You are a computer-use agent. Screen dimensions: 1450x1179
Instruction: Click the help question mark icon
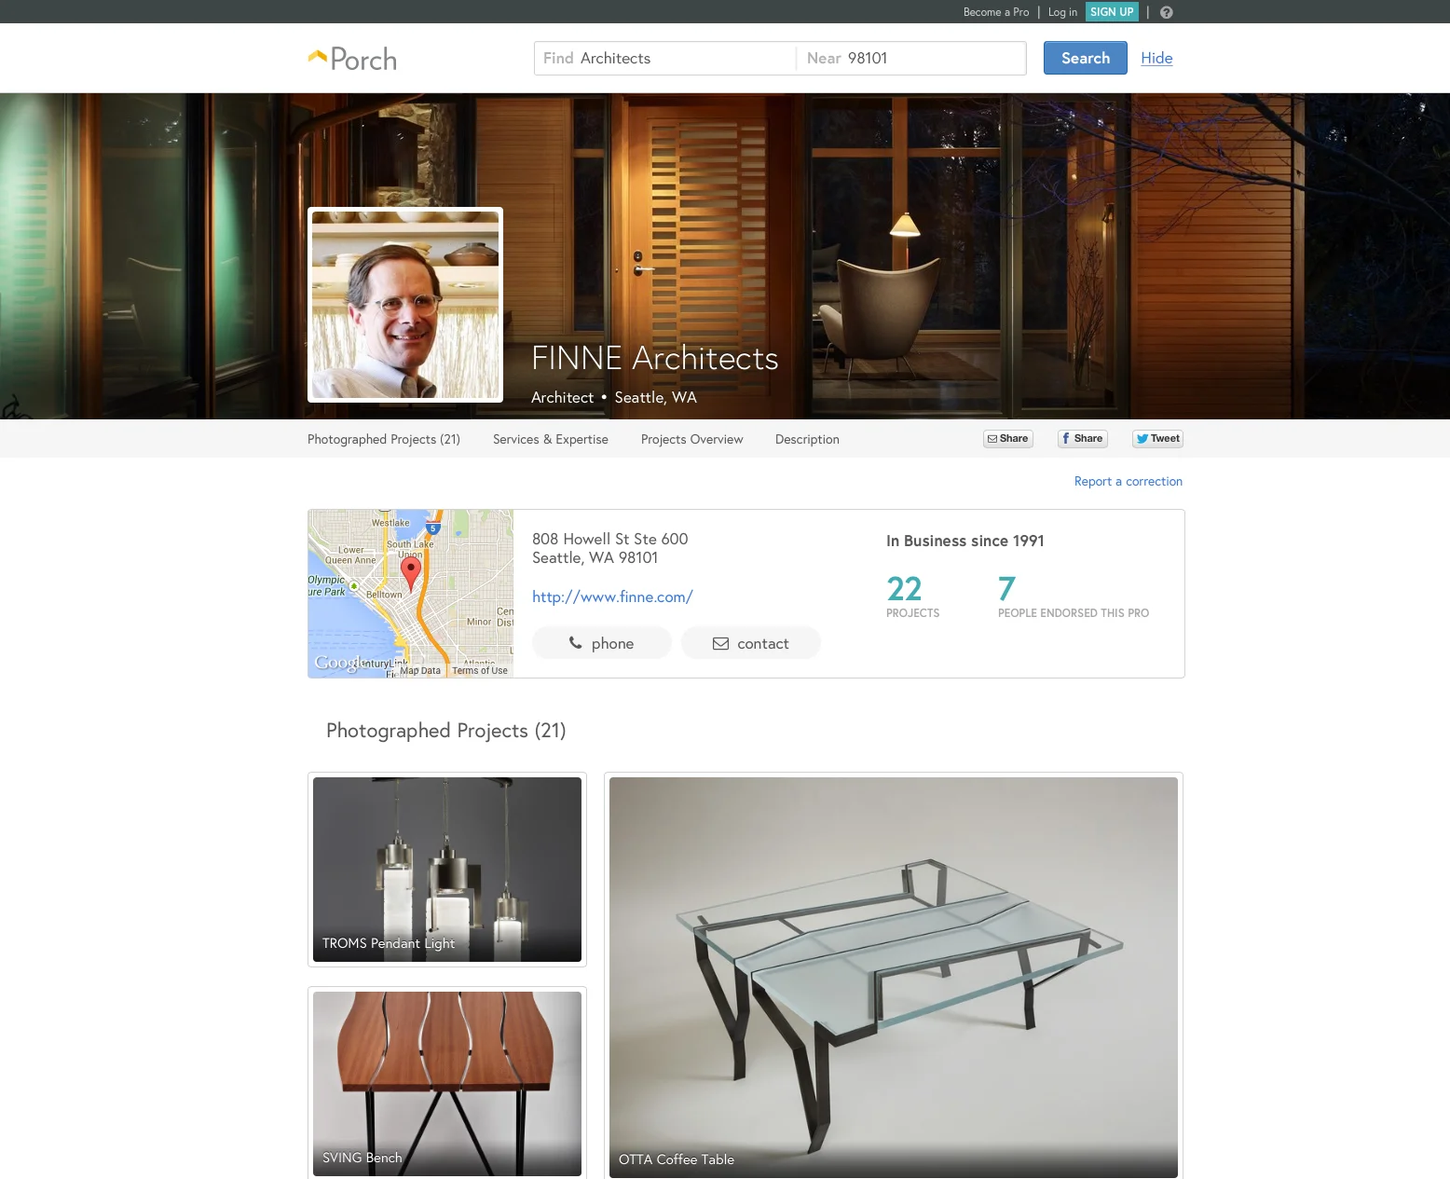[x=1166, y=12]
